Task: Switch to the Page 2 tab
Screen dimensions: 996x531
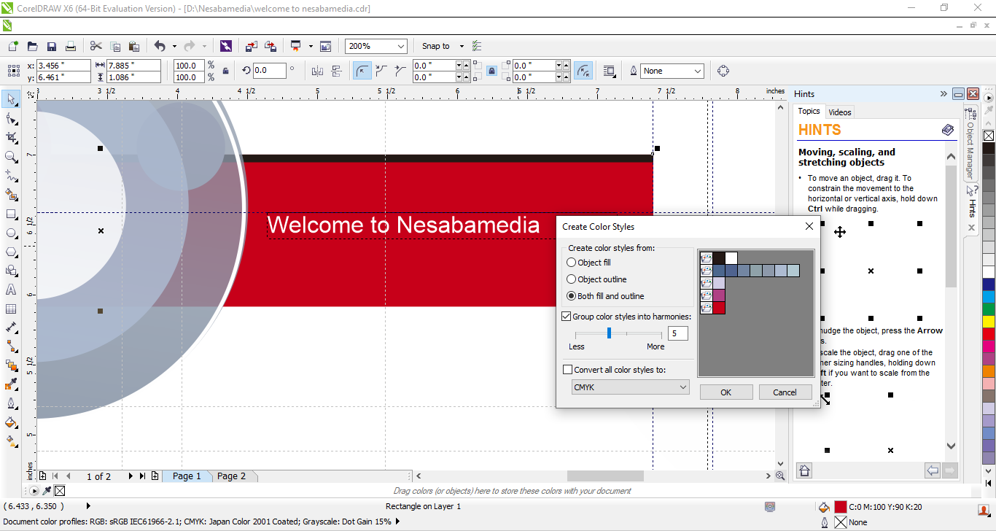Action: pos(232,476)
